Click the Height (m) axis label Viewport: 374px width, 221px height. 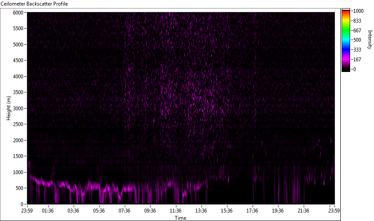tap(8, 108)
